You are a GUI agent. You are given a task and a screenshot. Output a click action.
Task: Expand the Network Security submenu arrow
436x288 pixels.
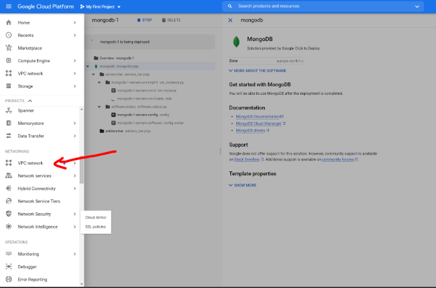pos(75,214)
